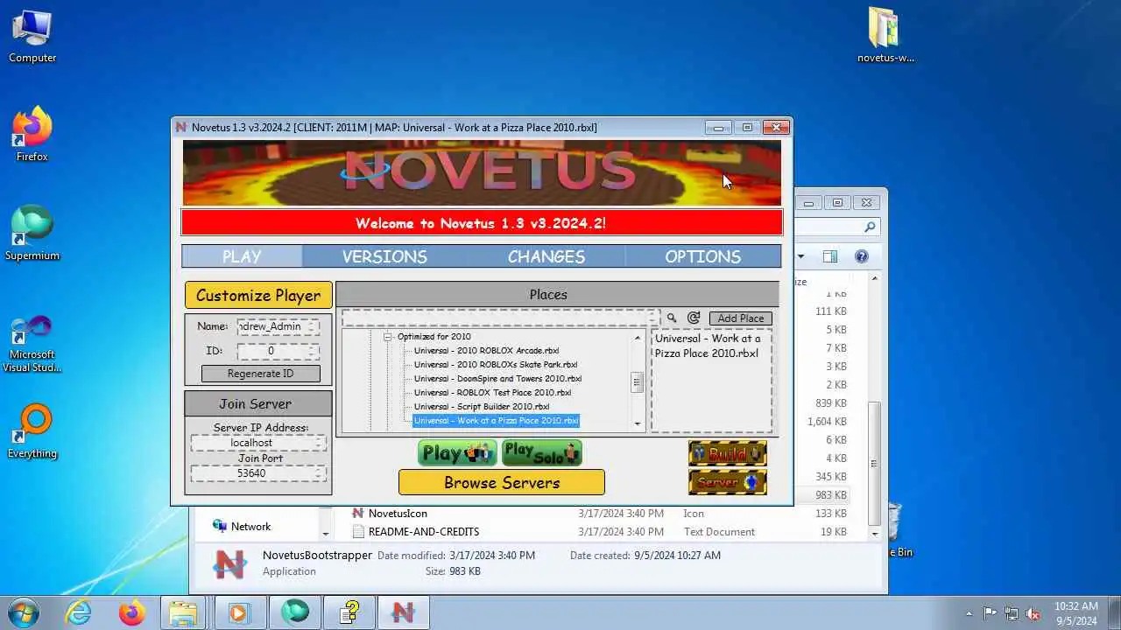The image size is (1121, 630).
Task: Open Microsoft Visual Studio desktop shortcut
Action: [32, 343]
